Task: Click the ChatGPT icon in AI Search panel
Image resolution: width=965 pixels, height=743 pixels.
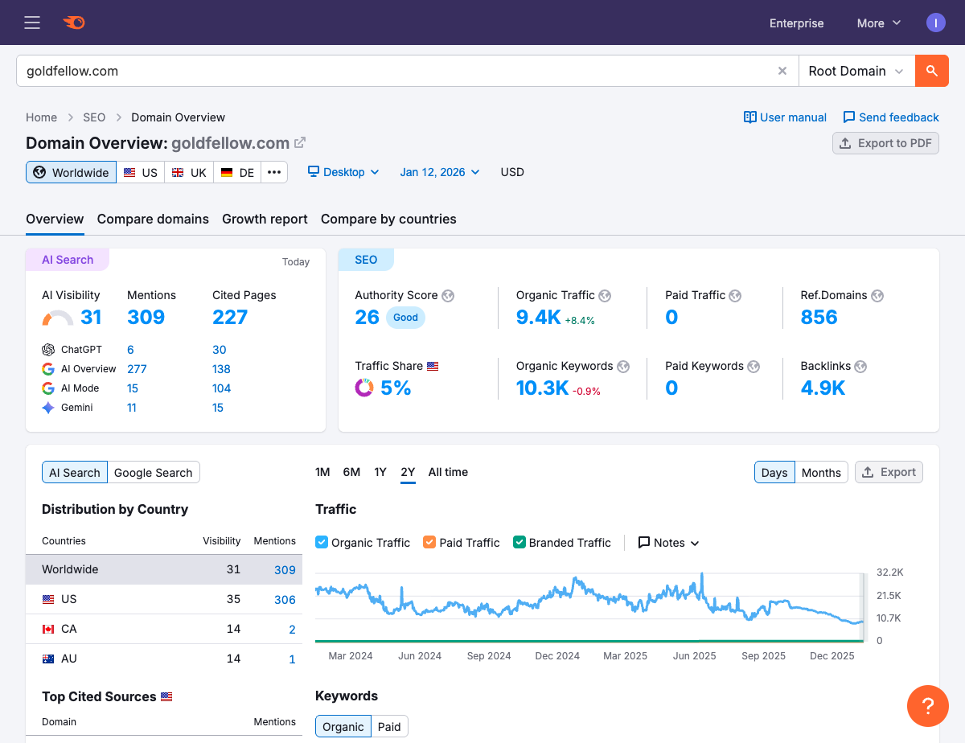Action: click(47, 349)
